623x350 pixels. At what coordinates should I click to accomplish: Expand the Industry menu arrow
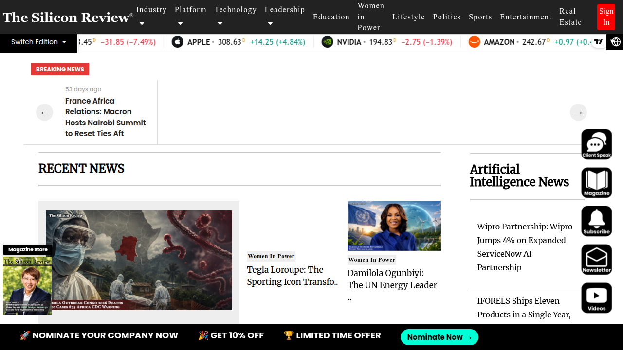(142, 23)
